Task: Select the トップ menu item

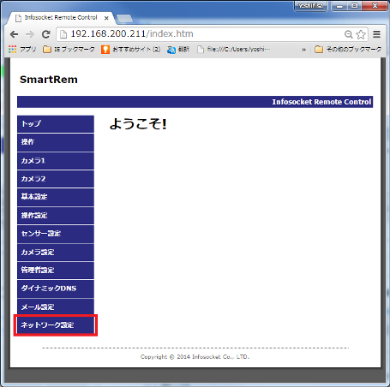Action: (56, 124)
